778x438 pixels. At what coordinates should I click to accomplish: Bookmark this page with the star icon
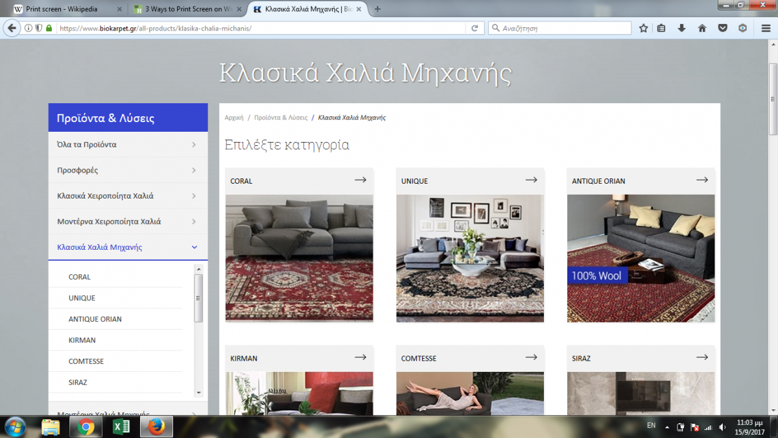pyautogui.click(x=643, y=29)
